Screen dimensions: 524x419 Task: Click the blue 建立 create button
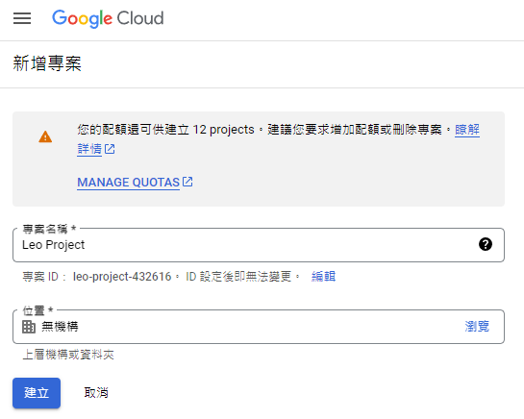coord(37,393)
